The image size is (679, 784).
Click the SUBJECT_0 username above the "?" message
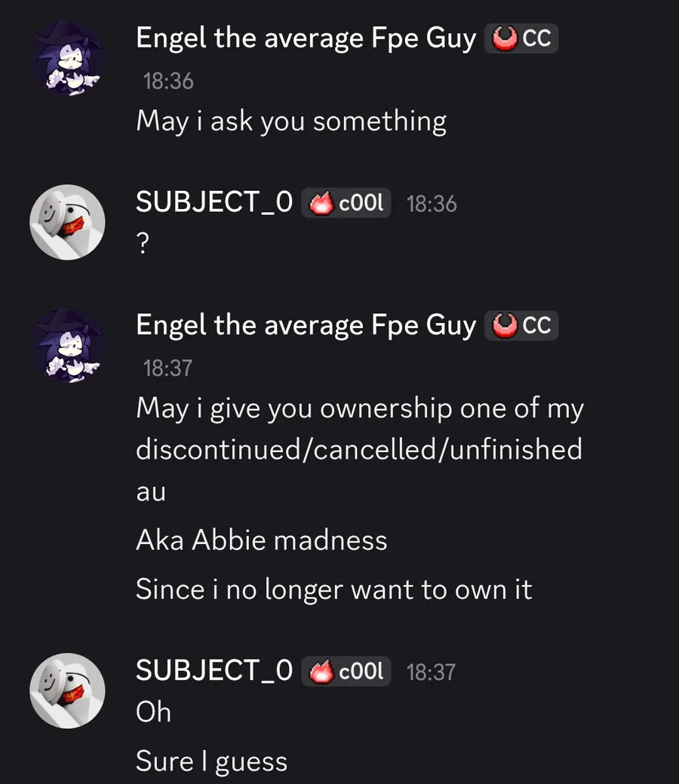[214, 202]
